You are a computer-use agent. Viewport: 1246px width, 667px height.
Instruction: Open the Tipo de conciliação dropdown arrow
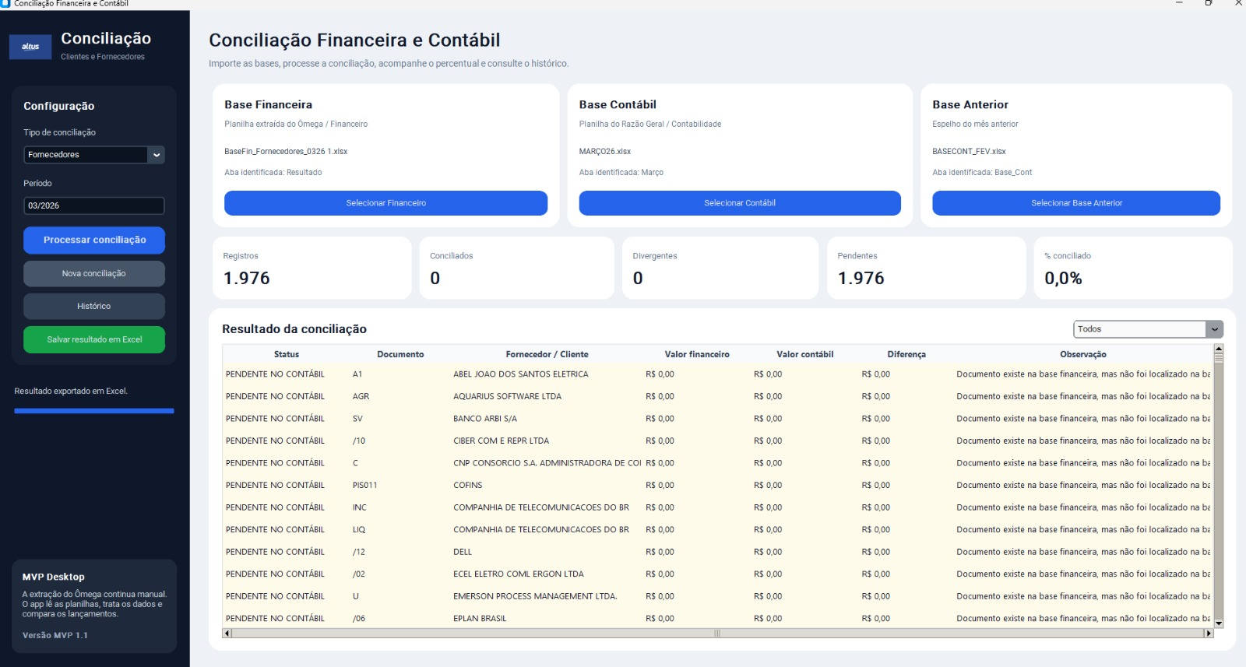coord(157,155)
